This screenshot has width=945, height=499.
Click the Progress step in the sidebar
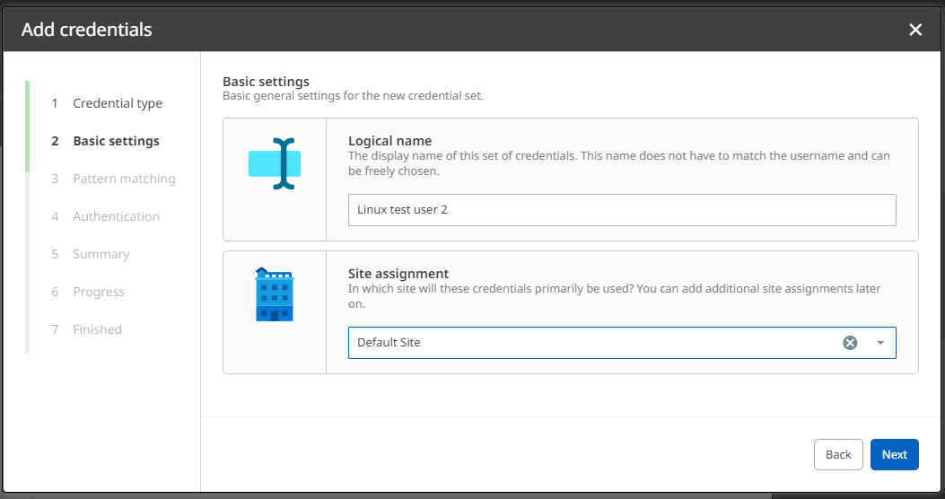pyautogui.click(x=99, y=292)
